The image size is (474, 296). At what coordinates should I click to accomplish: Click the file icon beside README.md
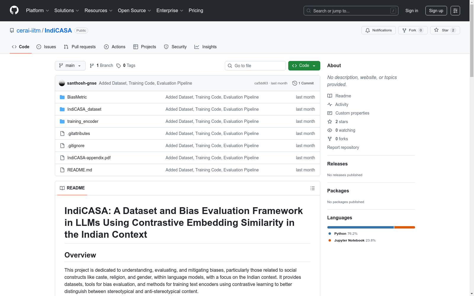coord(62,170)
